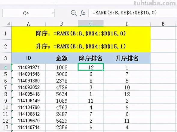Viewport: 177px width, 132px height.
Task: Select cell with ID 114095418
Action: coord(29,94)
